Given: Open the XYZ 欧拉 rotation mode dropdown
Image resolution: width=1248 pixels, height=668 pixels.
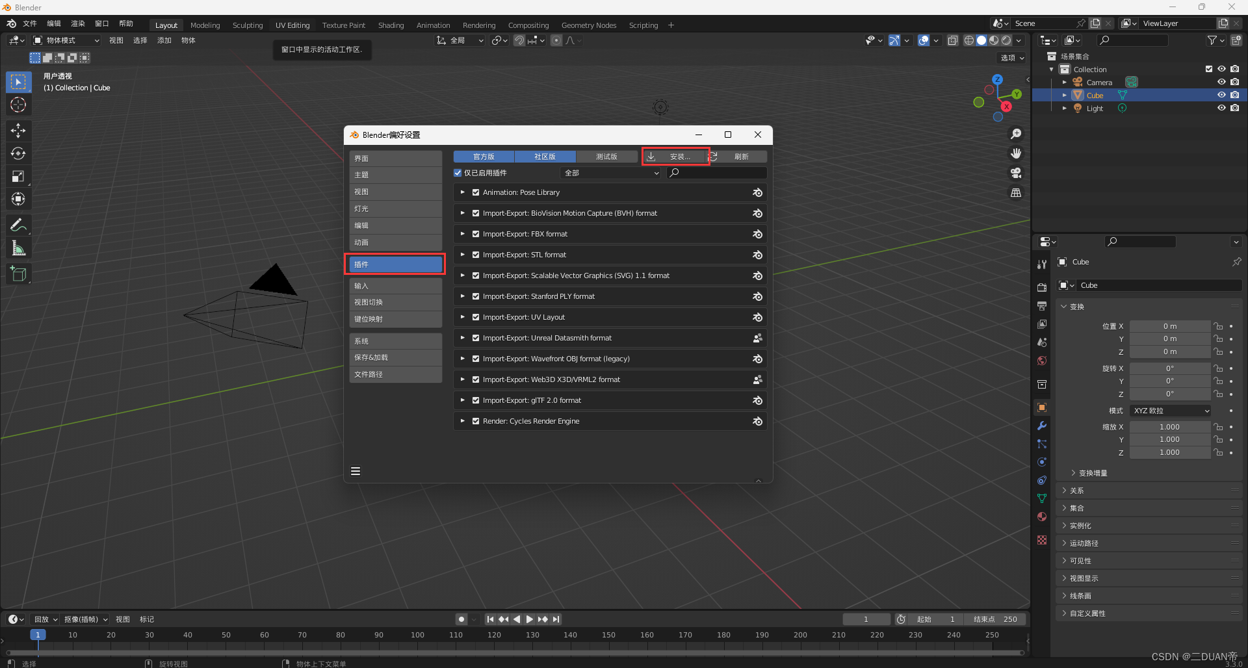Looking at the screenshot, I should (1169, 410).
